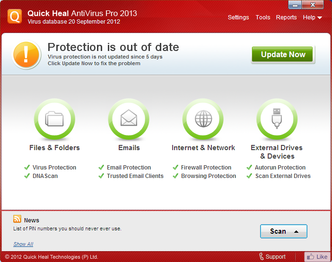This screenshot has width=332, height=262.
Task: Select the Scan External Drives label
Action: (283, 176)
